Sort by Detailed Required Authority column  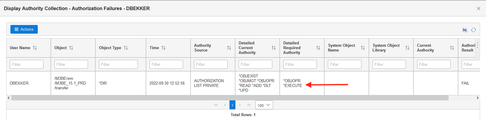tap(318, 48)
